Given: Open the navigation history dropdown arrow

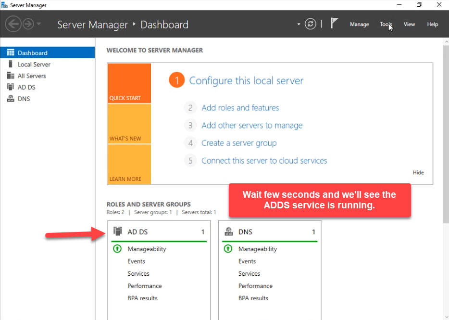Looking at the screenshot, I should click(x=38, y=24).
